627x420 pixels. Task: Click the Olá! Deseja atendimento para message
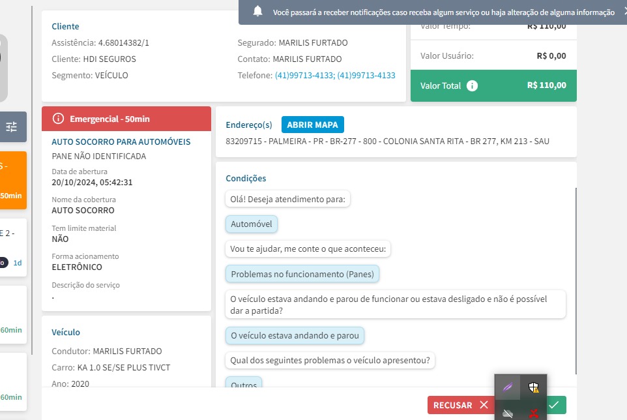click(x=287, y=199)
